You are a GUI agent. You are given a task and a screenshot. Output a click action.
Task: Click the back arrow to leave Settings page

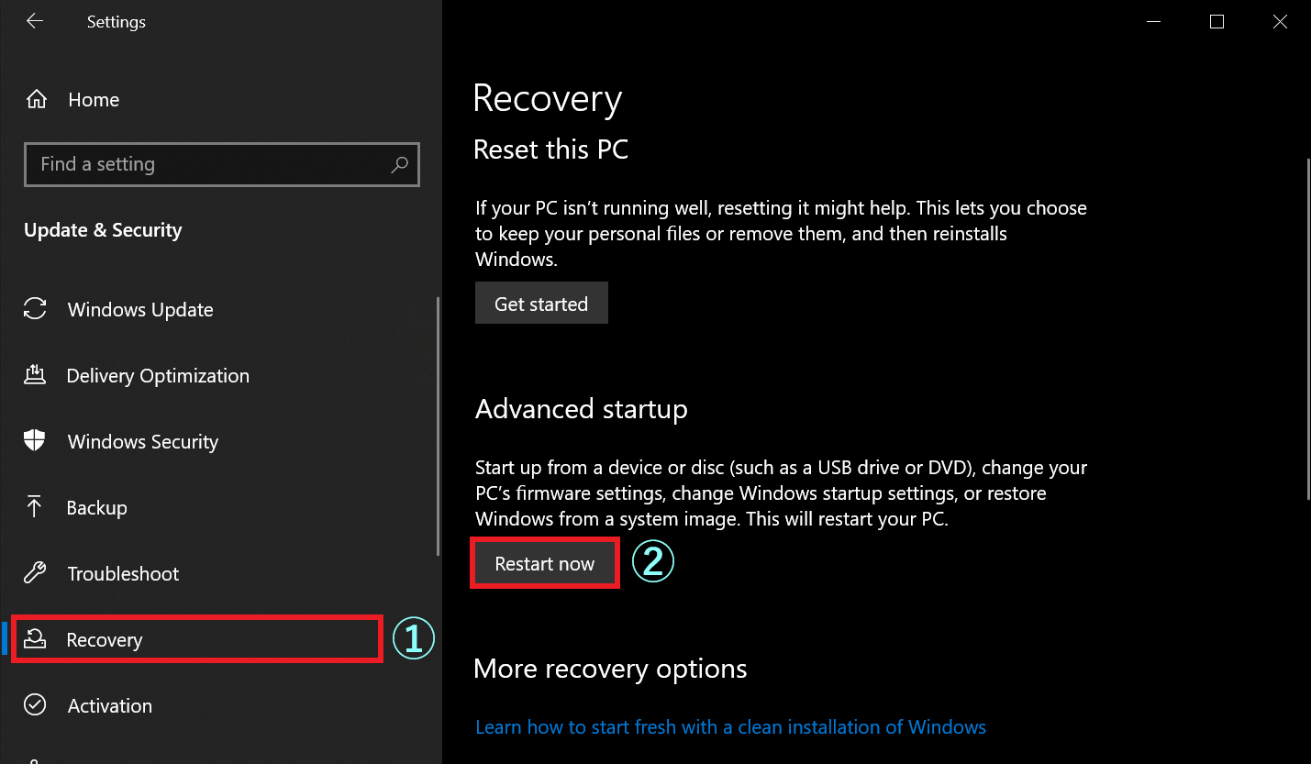(x=34, y=21)
